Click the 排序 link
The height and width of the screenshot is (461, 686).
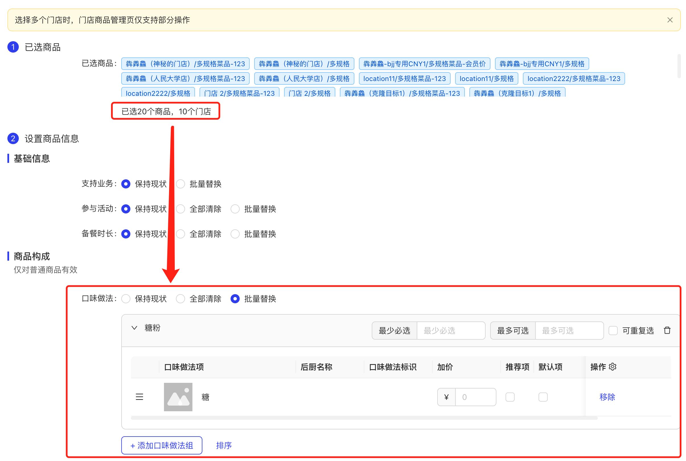click(x=224, y=445)
